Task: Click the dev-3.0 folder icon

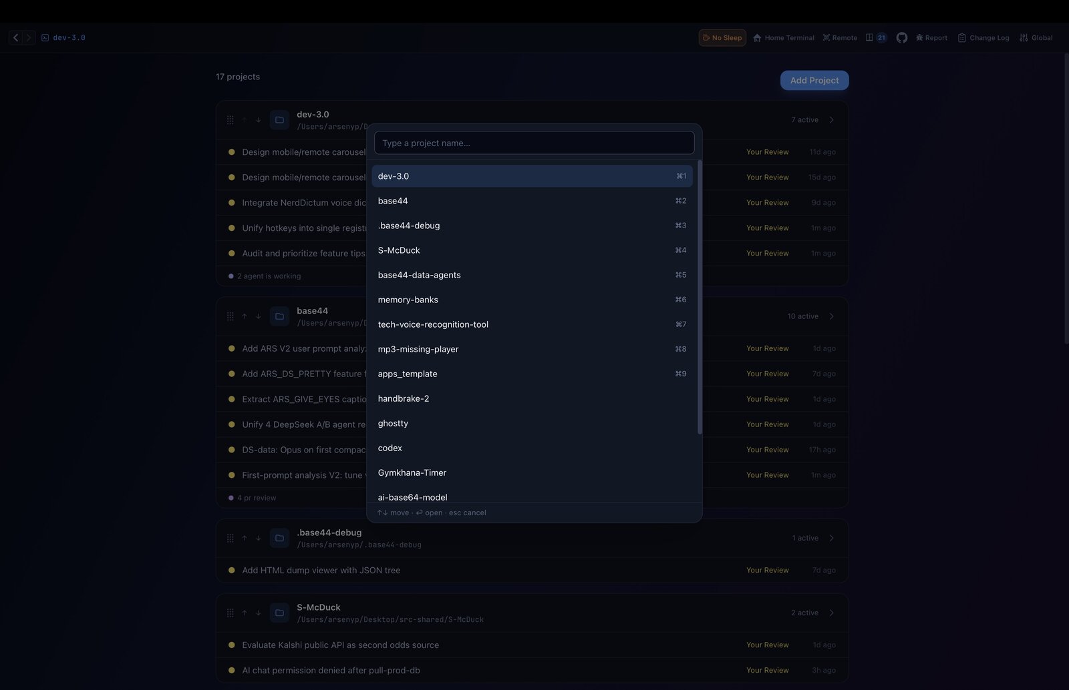Action: click(x=279, y=120)
